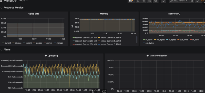Toggle orange storage series in Oplog Size legend

point(38,43)
